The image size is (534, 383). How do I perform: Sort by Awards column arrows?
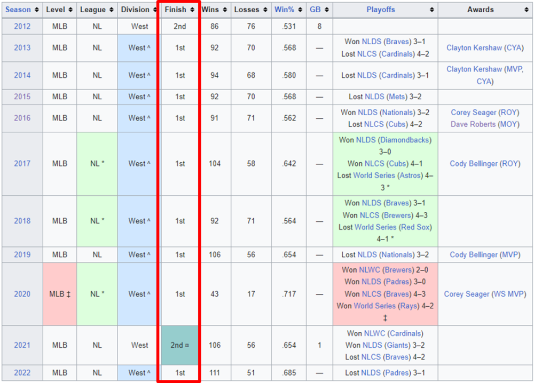527,10
